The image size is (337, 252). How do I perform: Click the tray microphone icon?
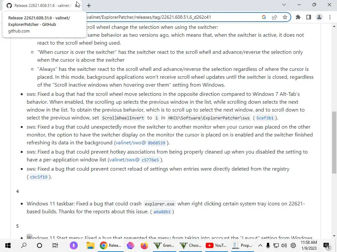pyautogui.click(x=268, y=245)
